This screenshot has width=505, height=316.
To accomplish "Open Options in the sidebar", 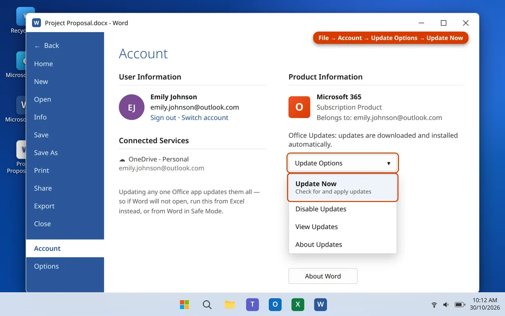I will (x=65, y=266).
